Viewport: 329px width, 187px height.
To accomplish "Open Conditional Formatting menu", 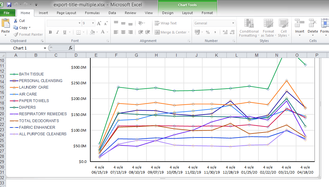I will click(249, 28).
